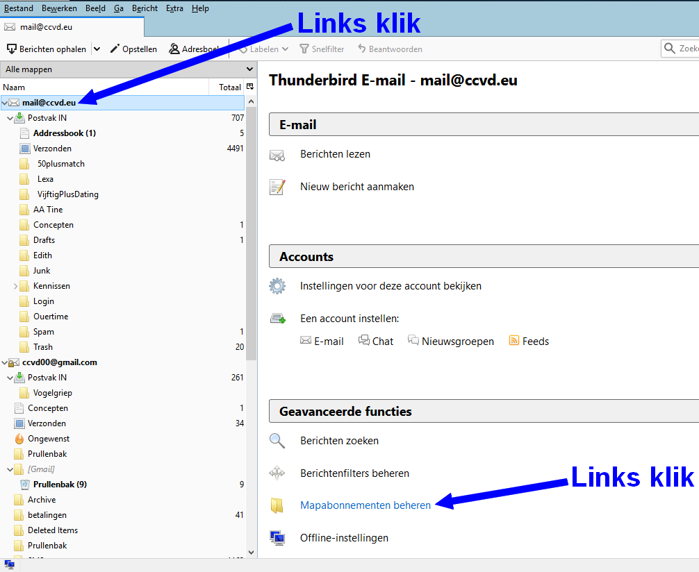The width and height of the screenshot is (699, 572).
Task: Open the dropdown arrow beside Berichten ophalen
Action: (x=97, y=49)
